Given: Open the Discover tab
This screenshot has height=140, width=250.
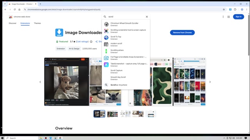Looking at the screenshot, I should 12,23.
